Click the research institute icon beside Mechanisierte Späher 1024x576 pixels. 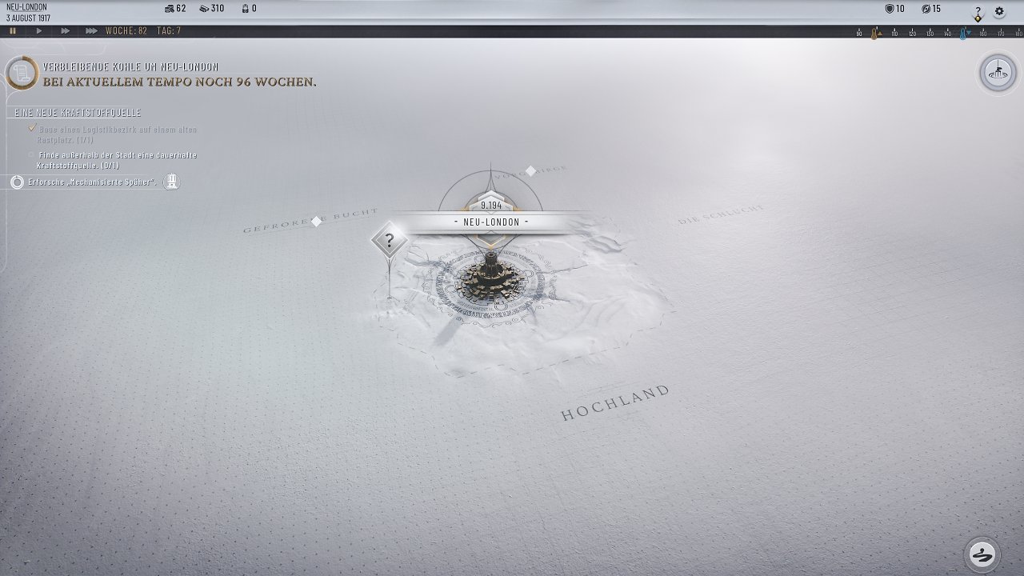pyautogui.click(x=171, y=182)
